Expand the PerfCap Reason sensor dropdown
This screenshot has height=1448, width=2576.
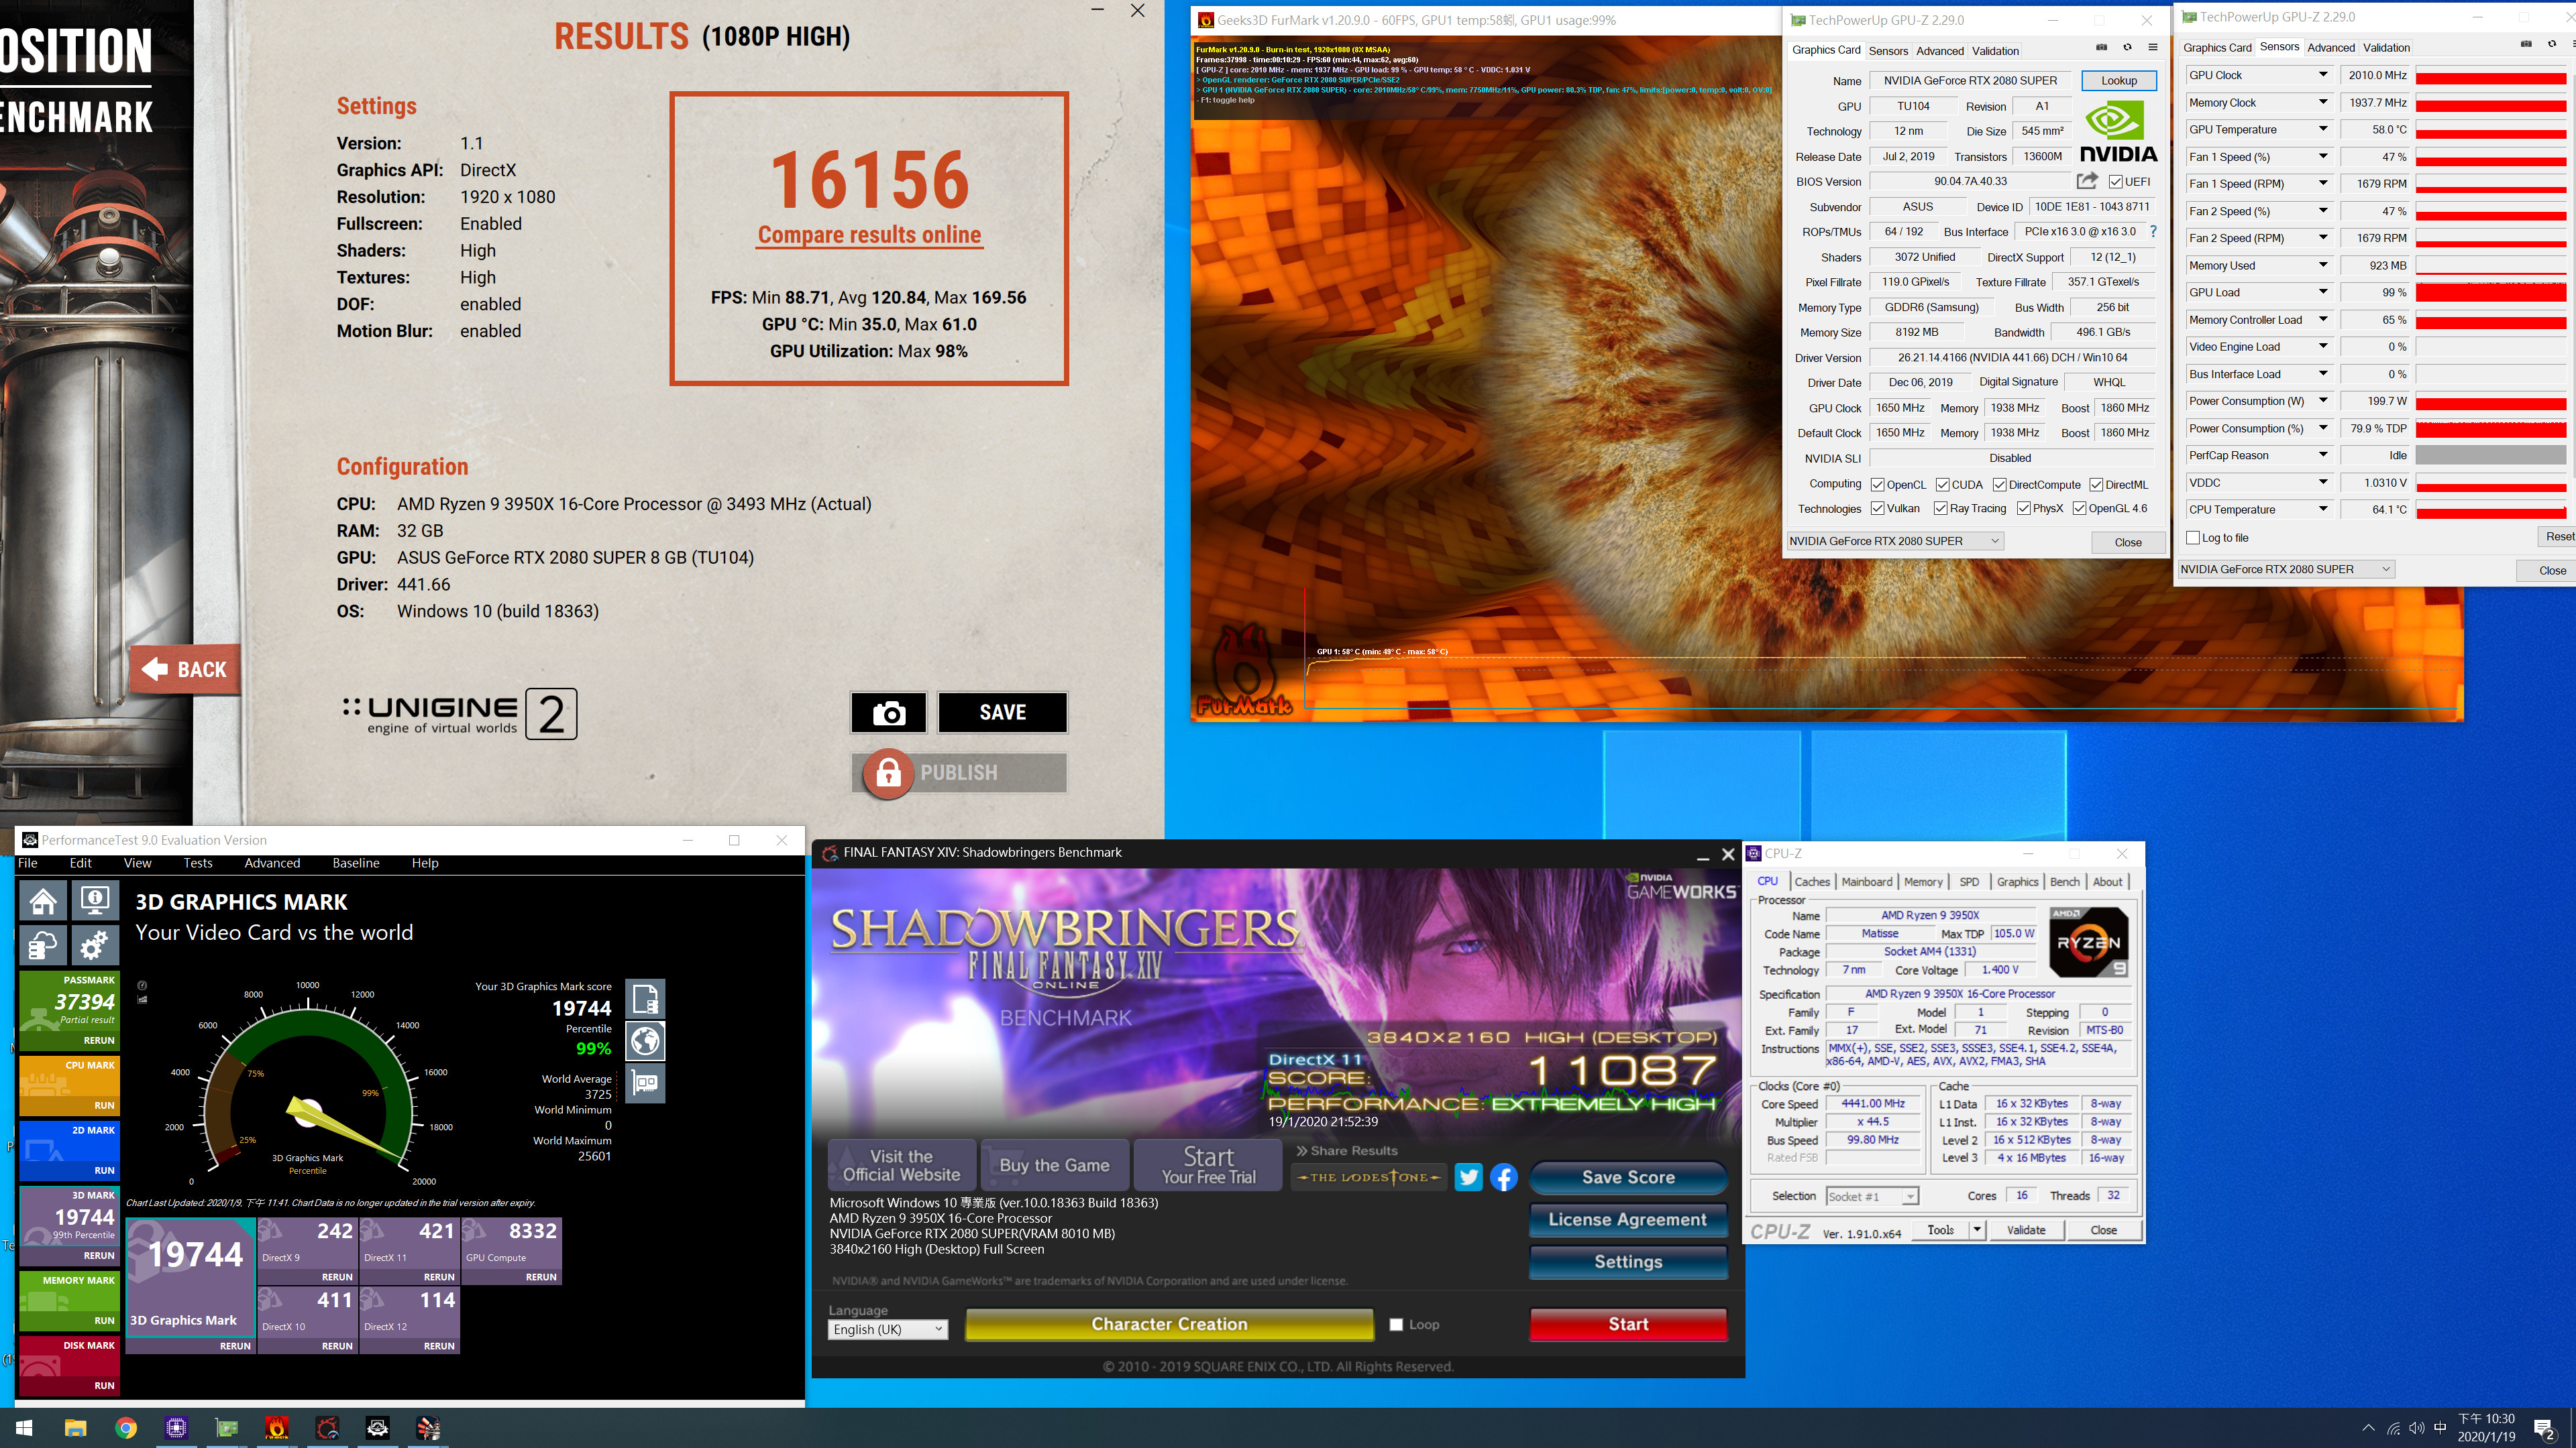[2323, 455]
